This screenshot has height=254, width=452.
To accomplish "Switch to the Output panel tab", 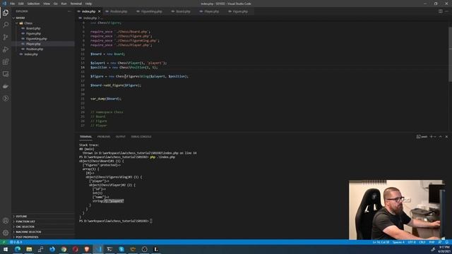I will tap(121, 136).
